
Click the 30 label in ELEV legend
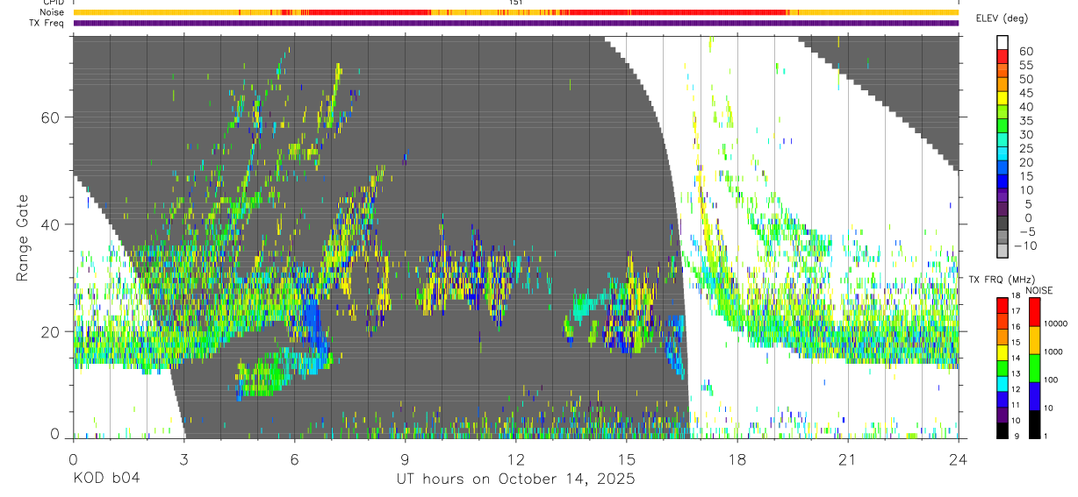1026,134
